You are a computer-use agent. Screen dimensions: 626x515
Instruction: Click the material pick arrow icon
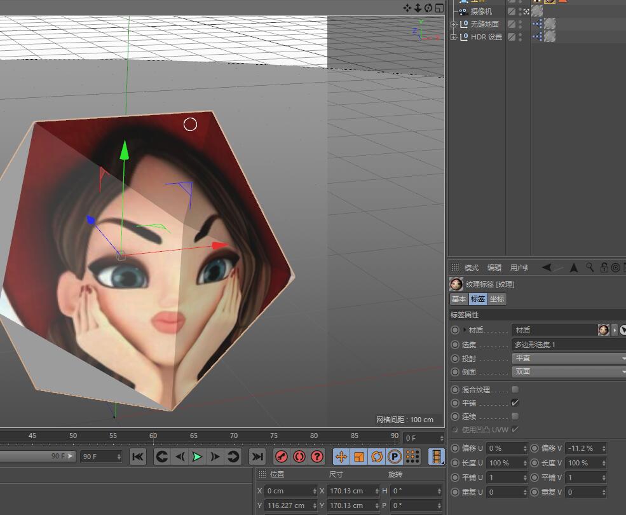click(x=622, y=330)
